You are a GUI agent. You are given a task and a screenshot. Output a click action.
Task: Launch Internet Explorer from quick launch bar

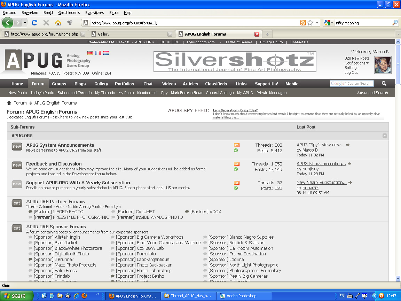(x=76, y=296)
